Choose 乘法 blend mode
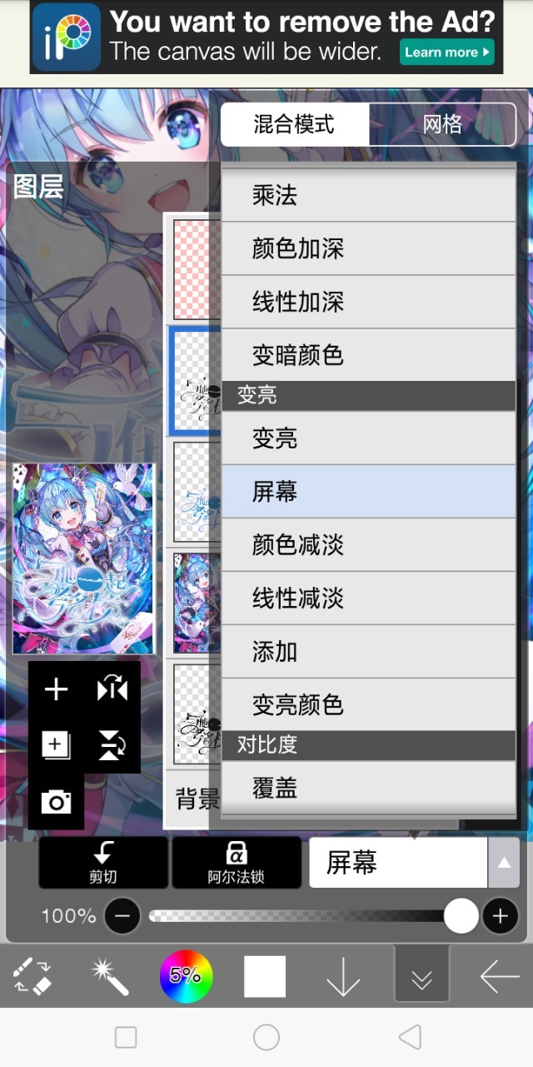 [x=369, y=195]
